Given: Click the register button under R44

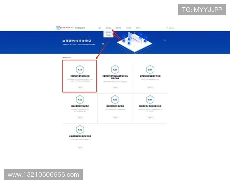Looking at the screenshot, I should [x=150, y=118].
